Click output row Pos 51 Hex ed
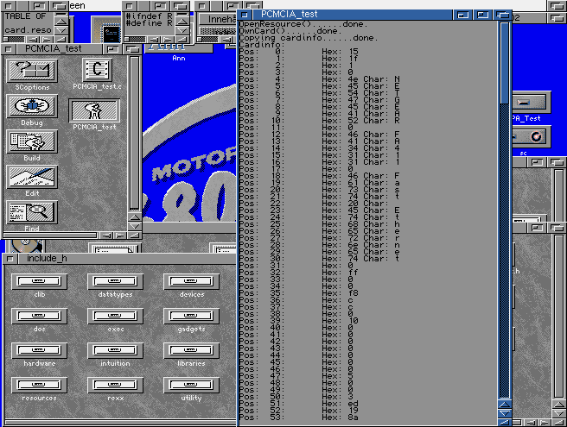This screenshot has height=427, width=567. pos(299,404)
